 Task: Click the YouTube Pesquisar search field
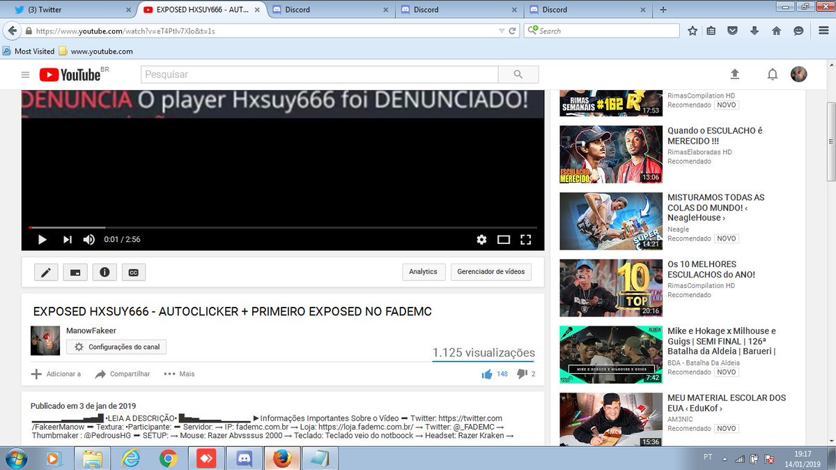click(x=320, y=75)
